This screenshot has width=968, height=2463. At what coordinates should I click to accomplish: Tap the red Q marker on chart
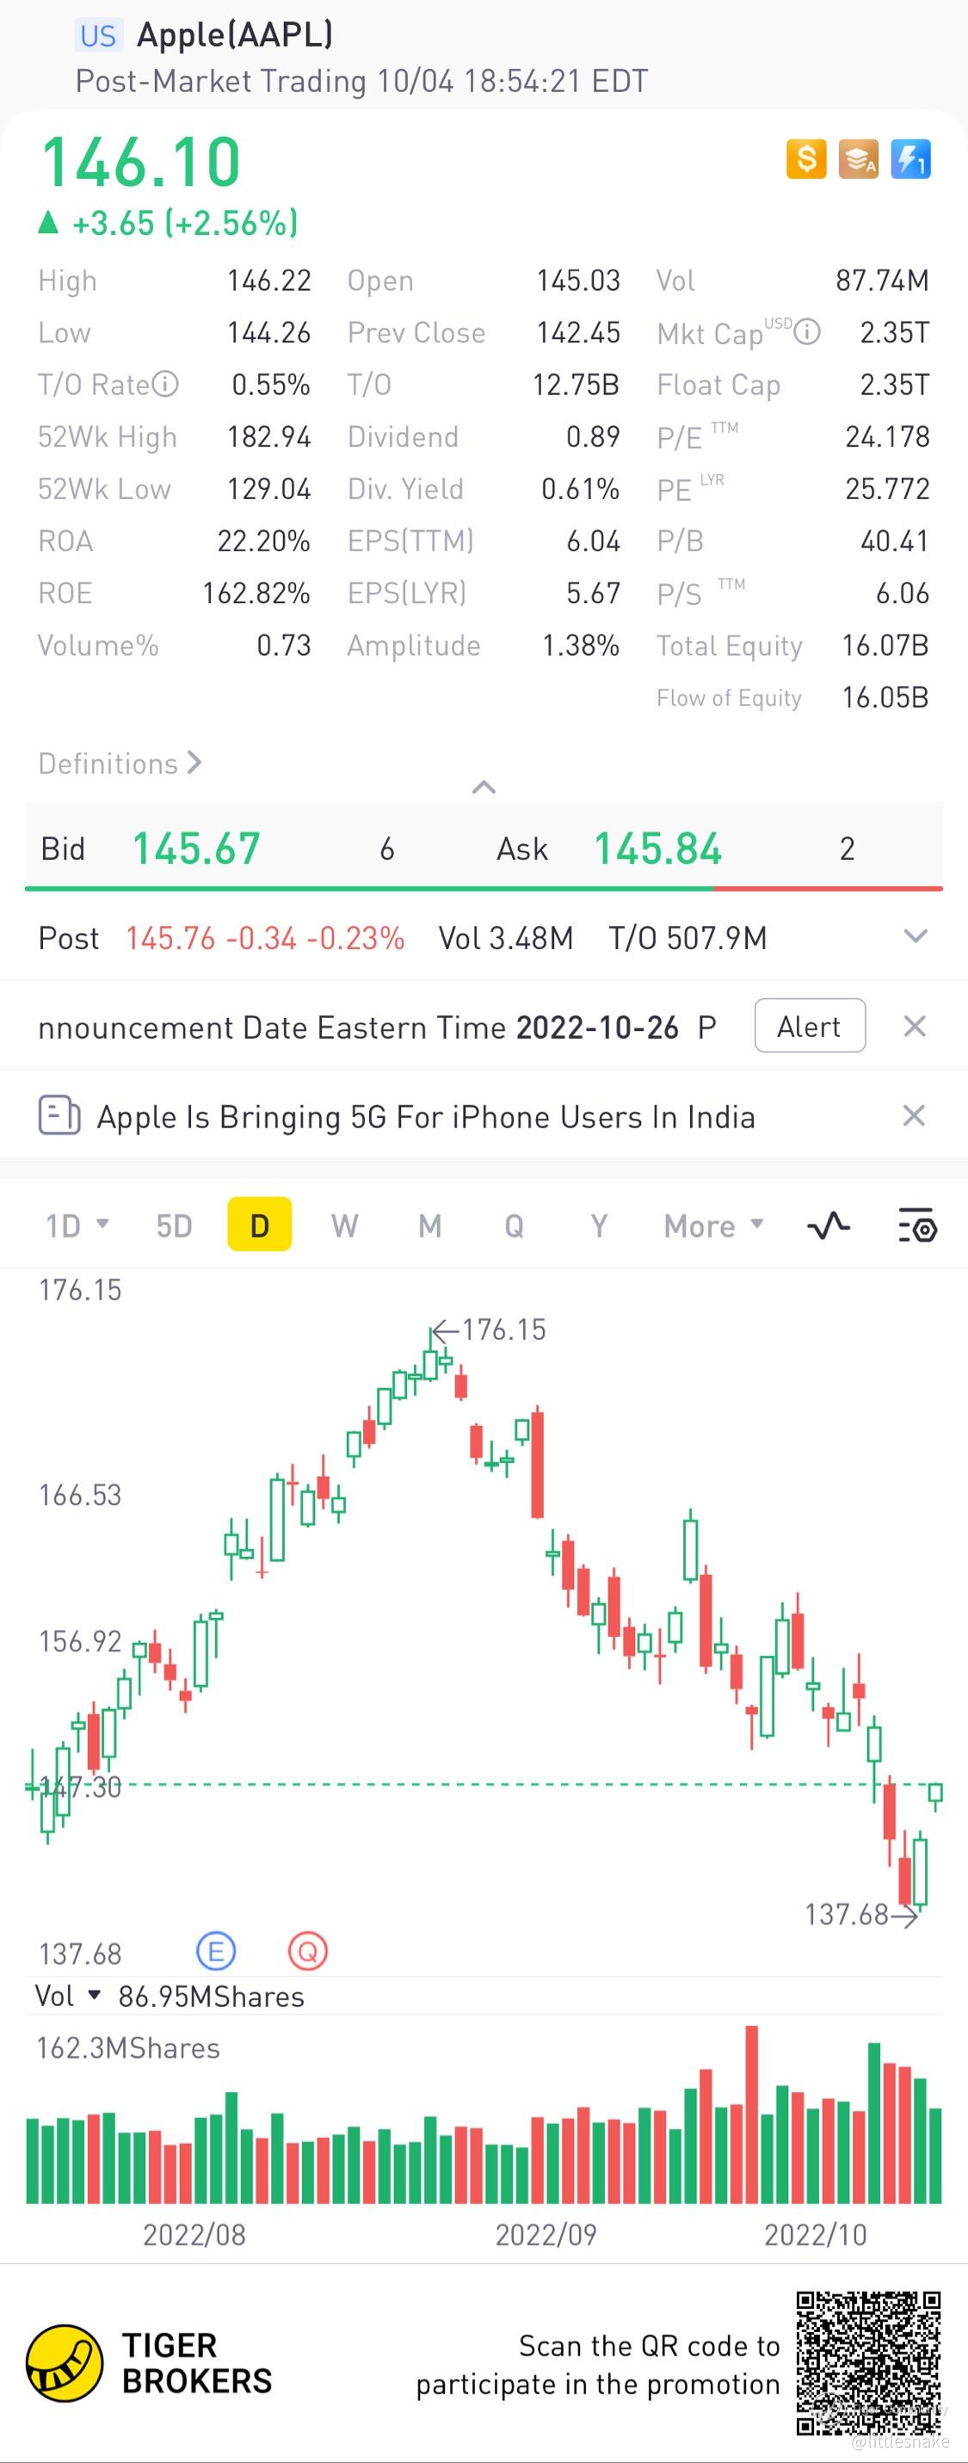[308, 1950]
